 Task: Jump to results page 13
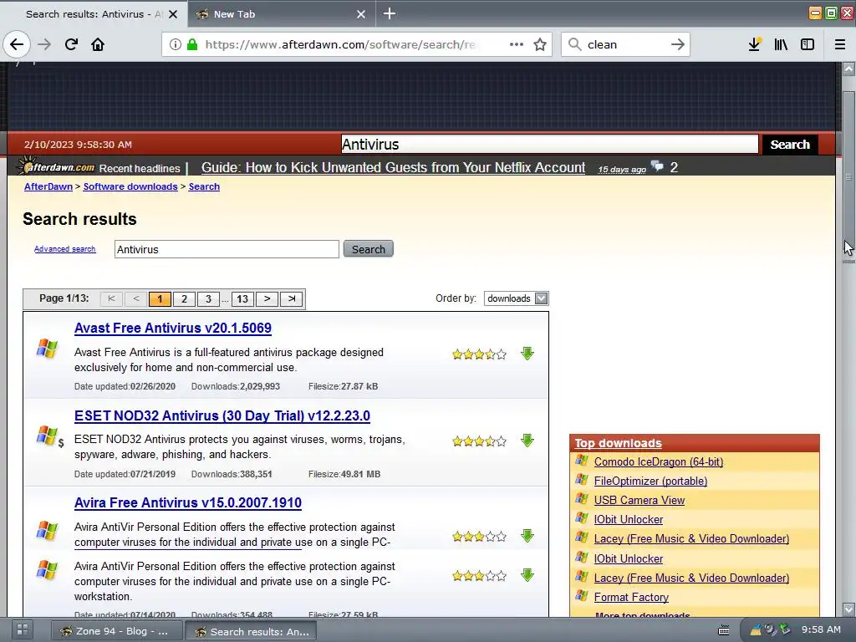[x=242, y=299]
